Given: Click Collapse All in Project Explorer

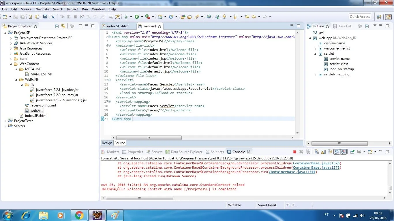Looking at the screenshot, I should click(x=57, y=26).
